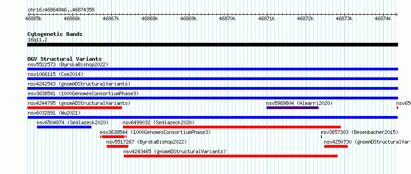The image size is (411, 174).
Task: Click the partially cut nsv65 label at right edge
Action: 404,103
